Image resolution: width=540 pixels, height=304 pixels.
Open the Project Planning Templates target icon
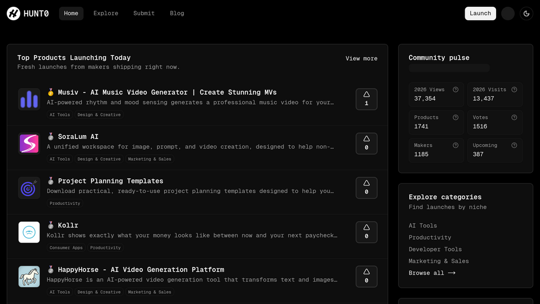point(29,188)
